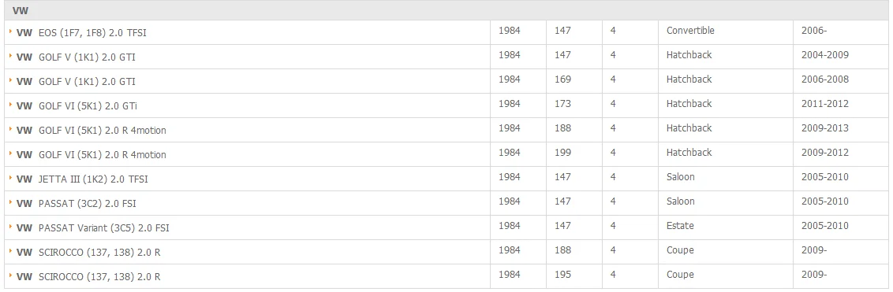Click the arrow icon beside GOLF VI 2.0 GTi
The height and width of the screenshot is (292, 893).
11,105
